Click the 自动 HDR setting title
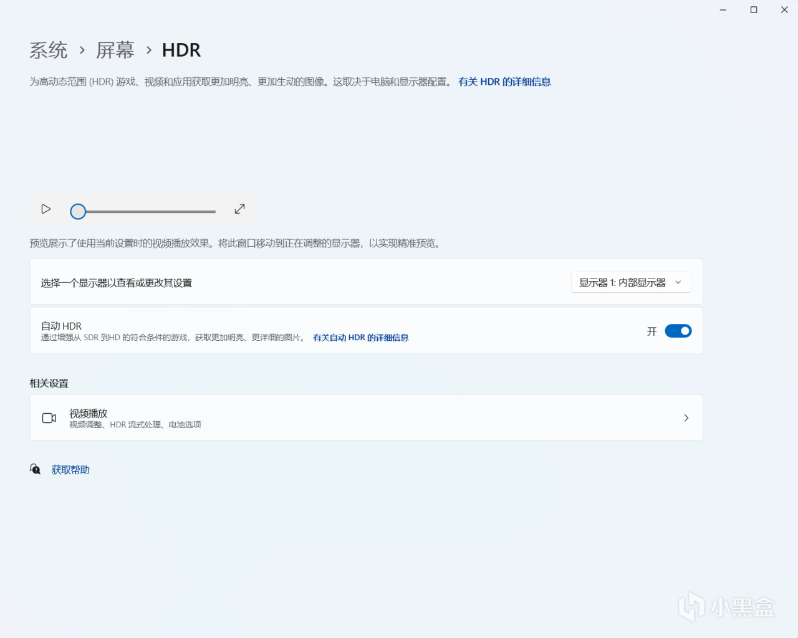This screenshot has width=798, height=638. [x=61, y=326]
